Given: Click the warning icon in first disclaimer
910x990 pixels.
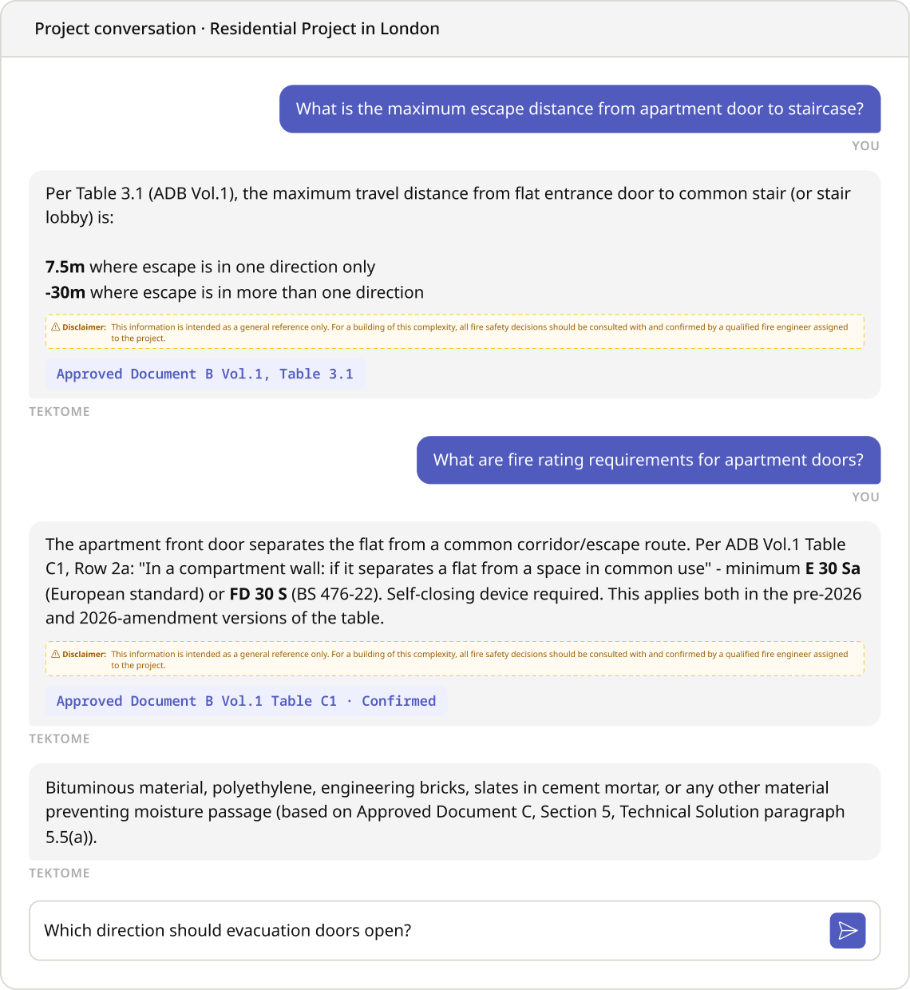Looking at the screenshot, I should pyautogui.click(x=56, y=327).
